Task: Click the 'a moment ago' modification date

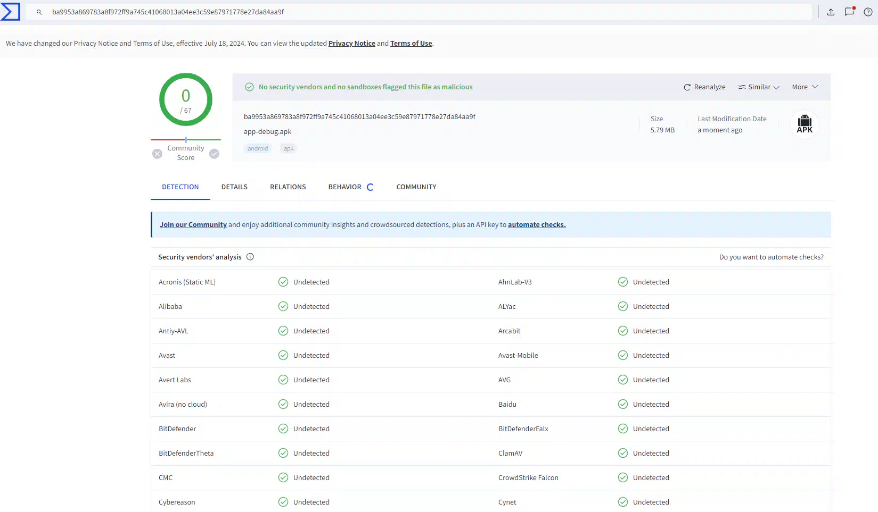Action: pyautogui.click(x=720, y=130)
